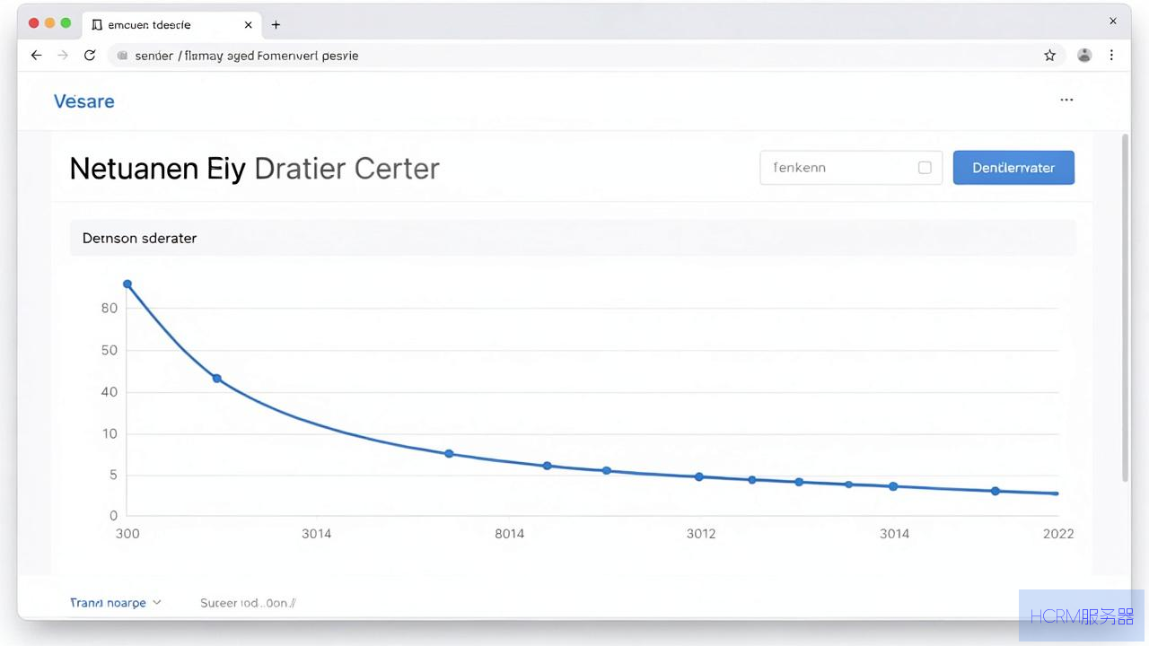
Task: Open the browser profile avatar
Action: pyautogui.click(x=1084, y=56)
